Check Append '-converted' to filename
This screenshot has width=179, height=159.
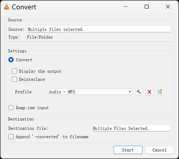pos(11,137)
